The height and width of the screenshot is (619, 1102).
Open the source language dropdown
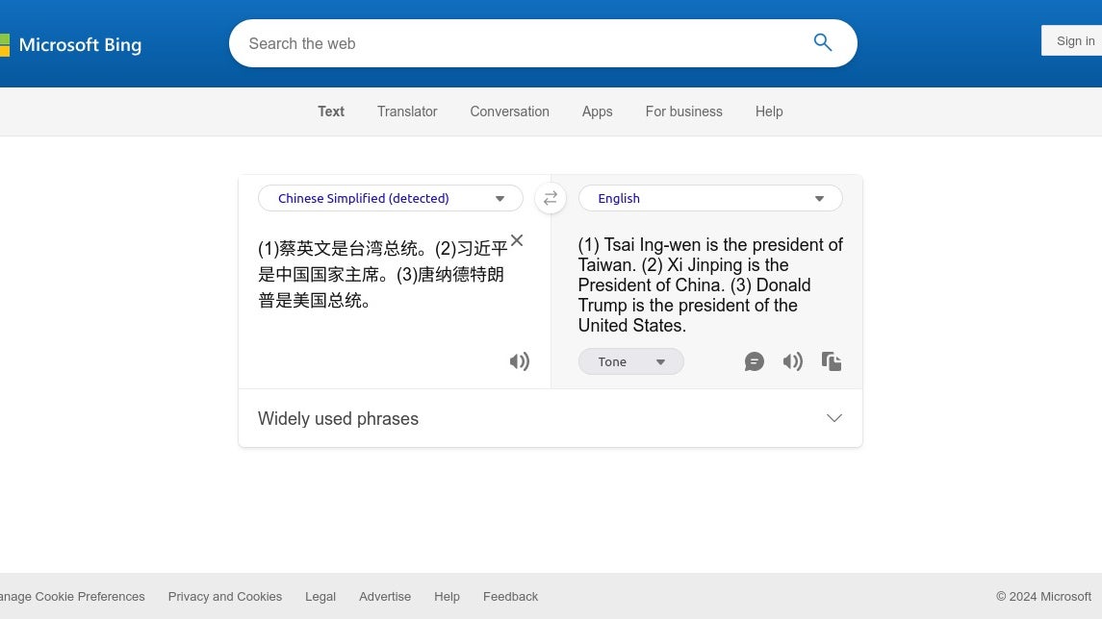point(390,199)
